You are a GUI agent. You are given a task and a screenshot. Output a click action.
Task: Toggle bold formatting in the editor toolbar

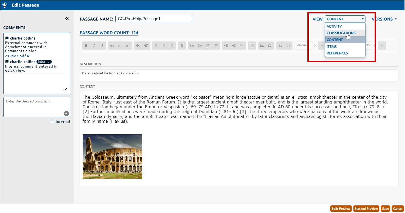86,46
